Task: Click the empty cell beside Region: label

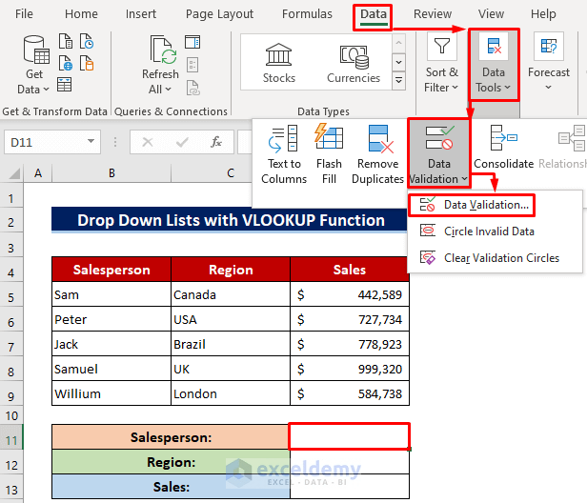Action: [350, 462]
